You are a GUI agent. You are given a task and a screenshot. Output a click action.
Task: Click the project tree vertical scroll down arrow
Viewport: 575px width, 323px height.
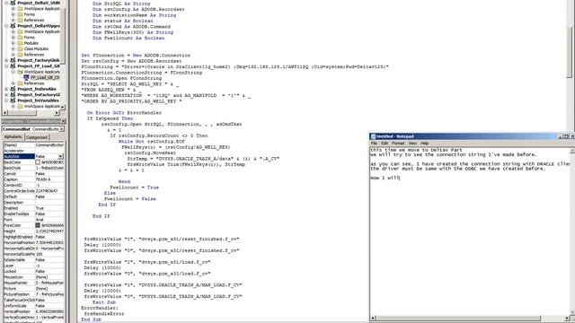pyautogui.click(x=63, y=107)
